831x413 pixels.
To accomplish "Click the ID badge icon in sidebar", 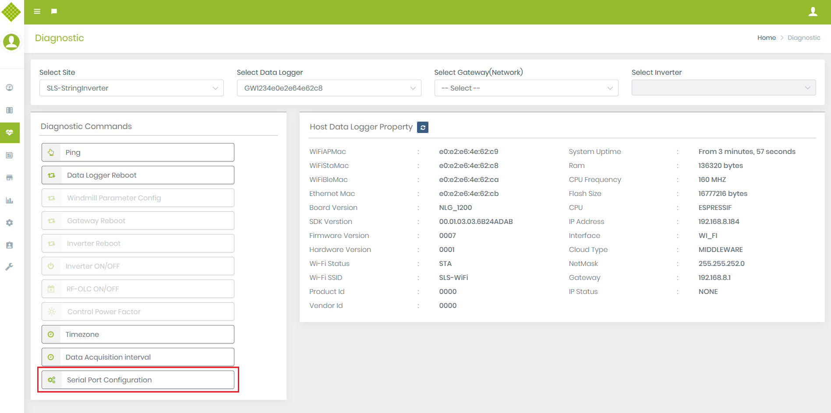I will pyautogui.click(x=9, y=245).
